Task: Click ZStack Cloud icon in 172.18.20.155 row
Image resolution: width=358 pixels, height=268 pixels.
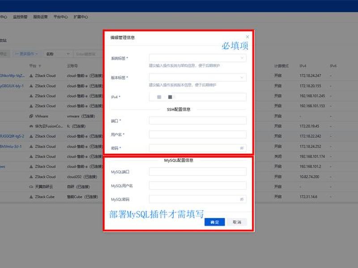Action: pyautogui.click(x=31, y=86)
